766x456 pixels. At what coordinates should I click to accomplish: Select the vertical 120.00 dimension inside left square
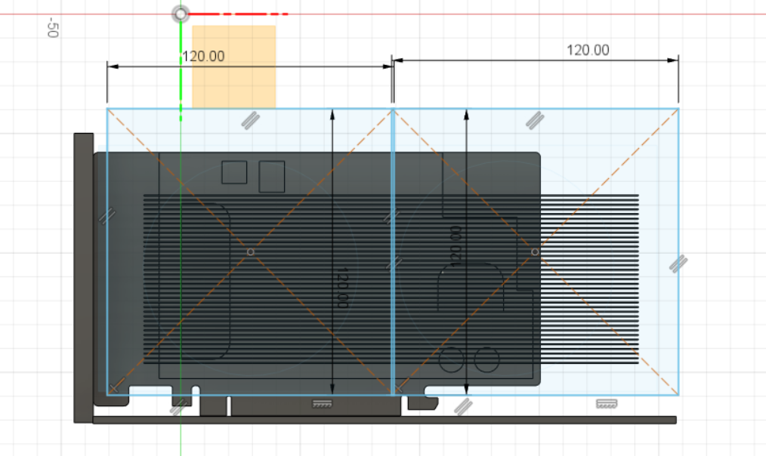point(342,288)
